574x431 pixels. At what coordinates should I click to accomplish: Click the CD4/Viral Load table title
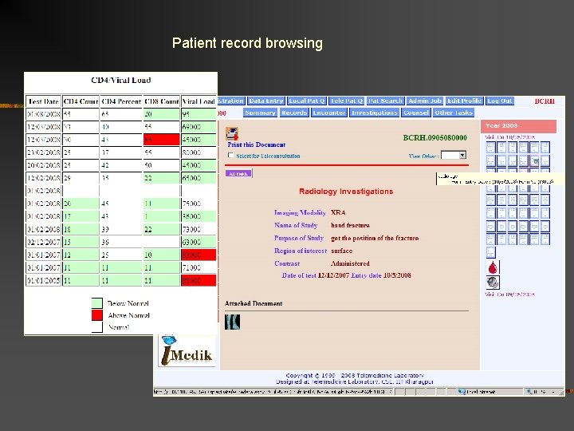(121, 80)
